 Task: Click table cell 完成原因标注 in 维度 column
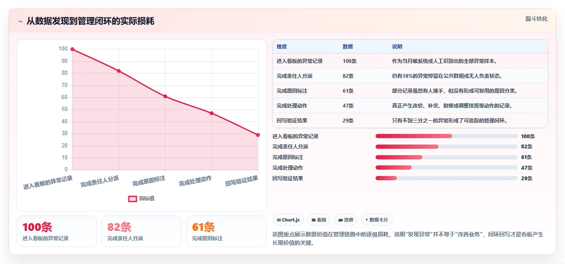point(292,91)
